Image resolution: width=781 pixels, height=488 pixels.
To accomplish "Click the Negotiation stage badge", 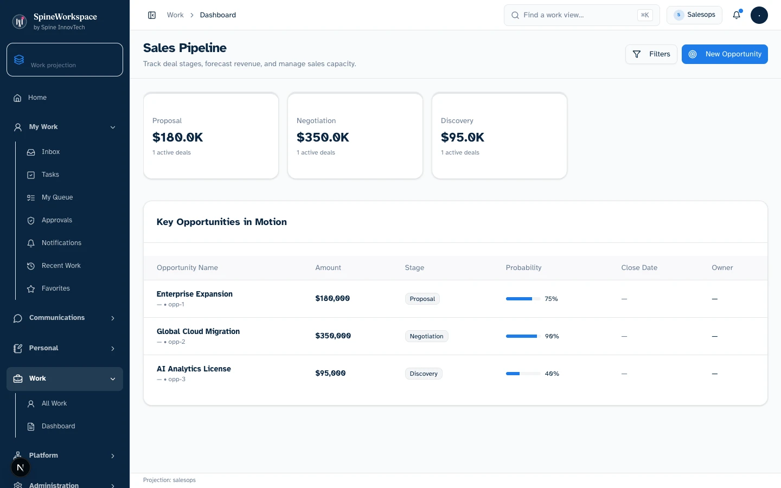I will [427, 336].
